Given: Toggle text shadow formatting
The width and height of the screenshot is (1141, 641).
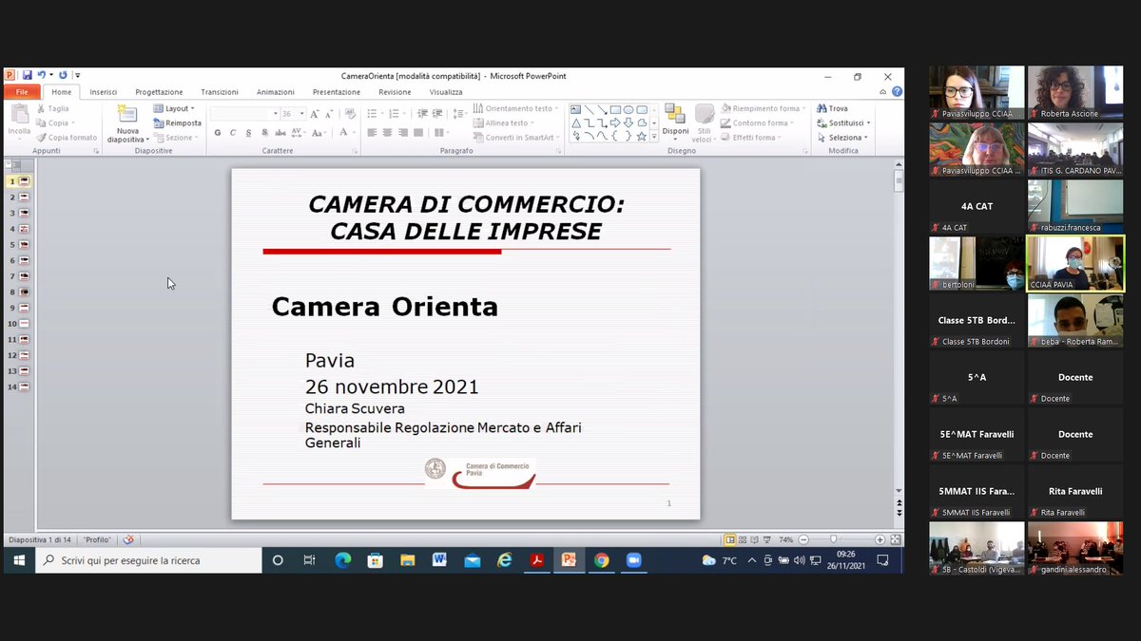Looking at the screenshot, I should [263, 133].
